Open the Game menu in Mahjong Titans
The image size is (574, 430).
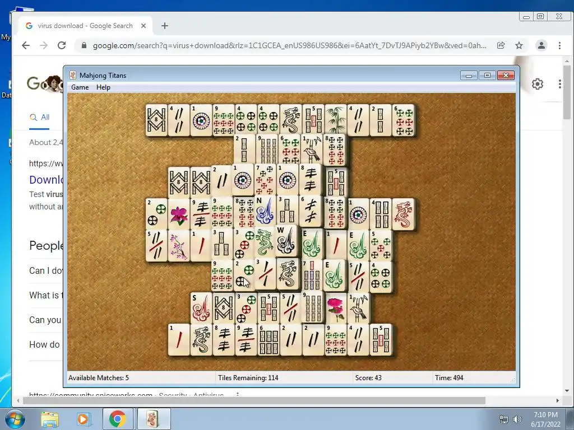[x=80, y=87]
